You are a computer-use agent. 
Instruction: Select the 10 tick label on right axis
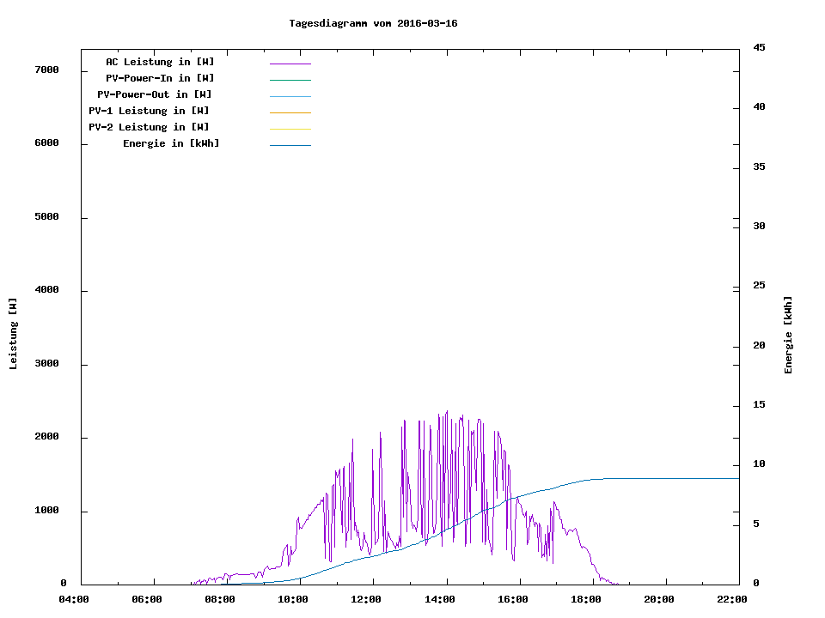[x=759, y=464]
